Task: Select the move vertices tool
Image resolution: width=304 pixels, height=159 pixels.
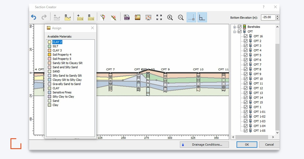Action: (103, 17)
